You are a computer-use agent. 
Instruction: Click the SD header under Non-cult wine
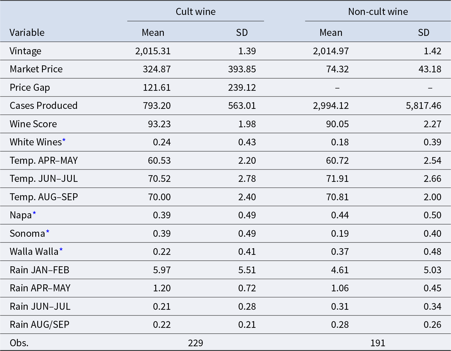(423, 33)
